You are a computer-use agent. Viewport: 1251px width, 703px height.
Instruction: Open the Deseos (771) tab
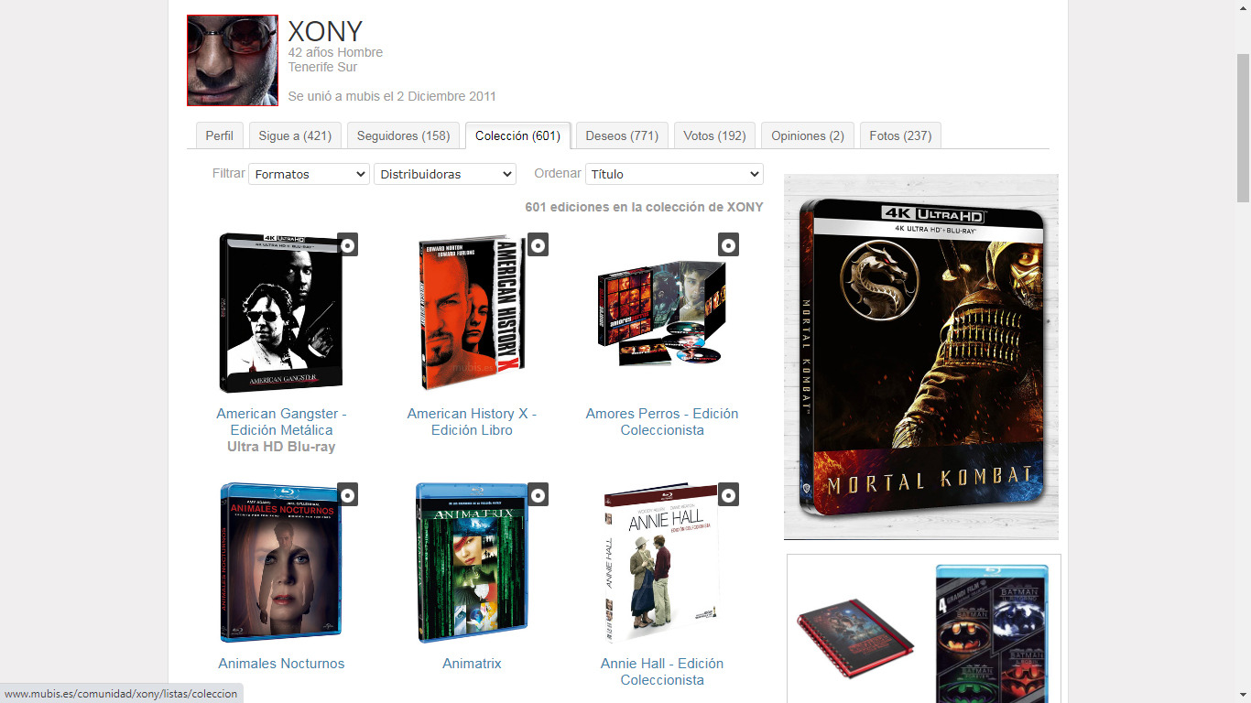[622, 135]
